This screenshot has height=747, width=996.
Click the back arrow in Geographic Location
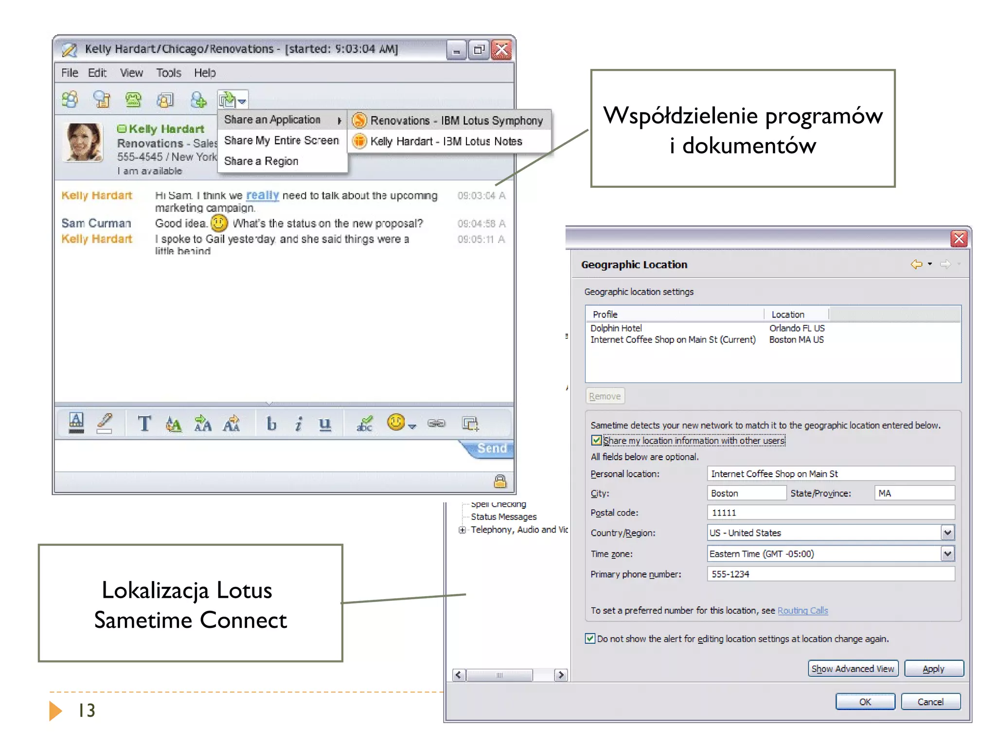coord(916,264)
